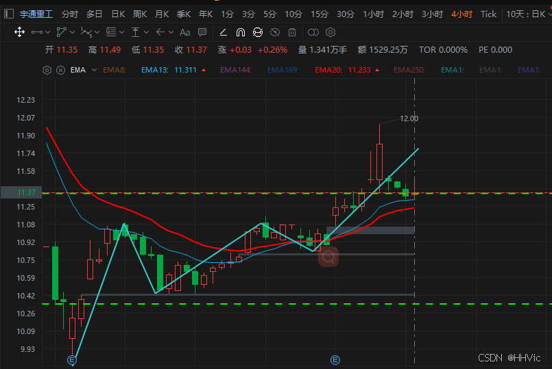Open the 10天:日K range dropdown
Image resolution: width=552 pixels, height=369 pixels.
(529, 14)
